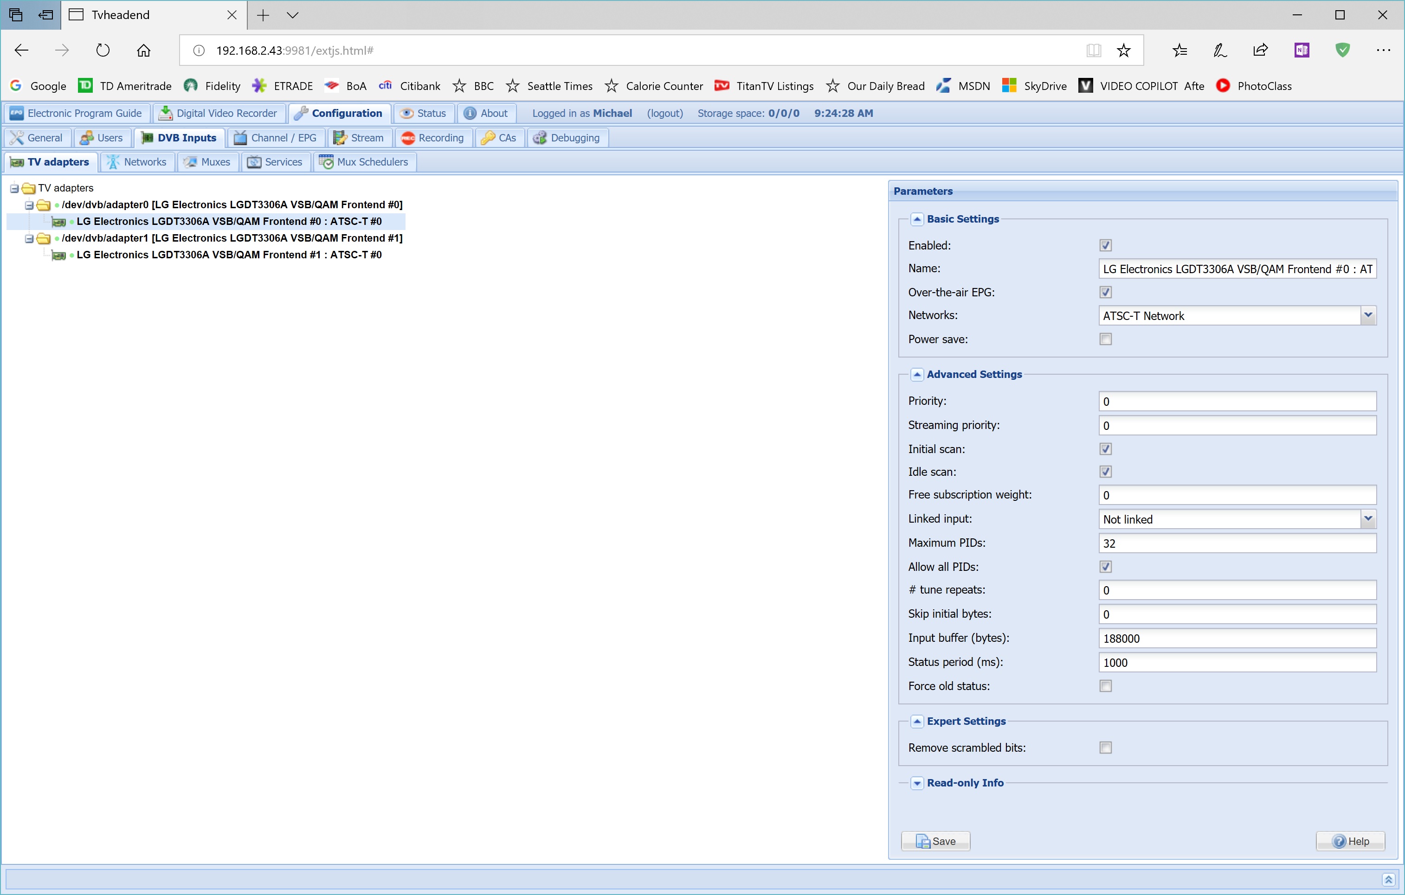Click the Maximum PIDs input field

tap(1237, 543)
